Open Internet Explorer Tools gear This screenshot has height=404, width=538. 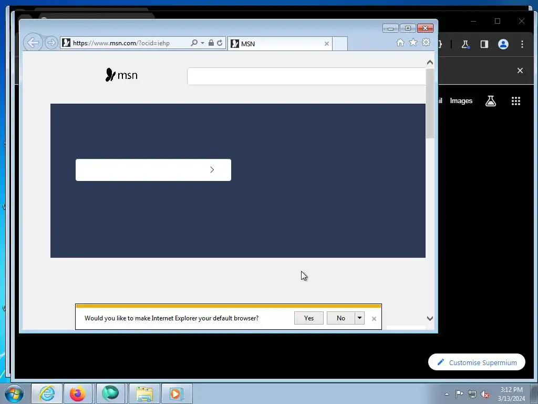pos(426,42)
